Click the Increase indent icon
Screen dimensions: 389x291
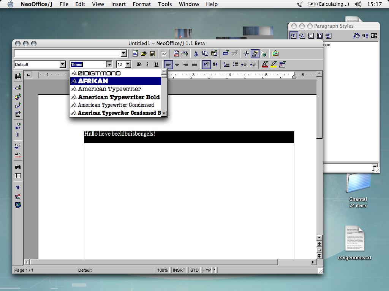253,64
